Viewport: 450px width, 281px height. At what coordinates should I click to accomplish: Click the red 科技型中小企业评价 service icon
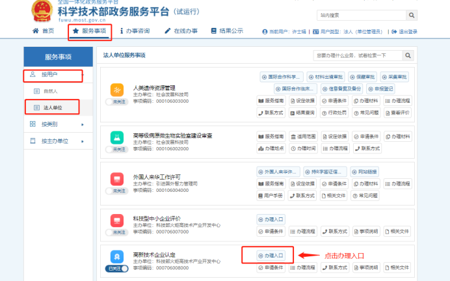click(x=117, y=220)
